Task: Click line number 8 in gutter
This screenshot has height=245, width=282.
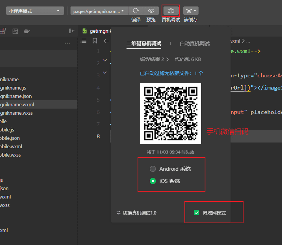Action: [x=98, y=136]
